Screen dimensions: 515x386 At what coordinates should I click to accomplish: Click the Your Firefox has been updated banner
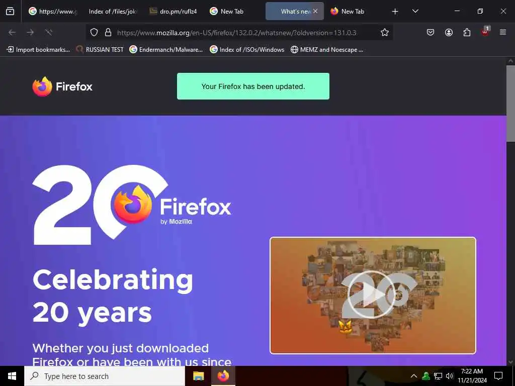[x=253, y=86]
